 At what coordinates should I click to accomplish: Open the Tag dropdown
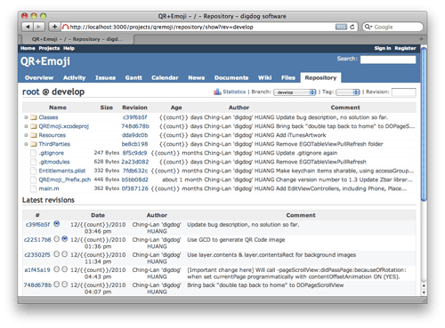click(x=348, y=92)
